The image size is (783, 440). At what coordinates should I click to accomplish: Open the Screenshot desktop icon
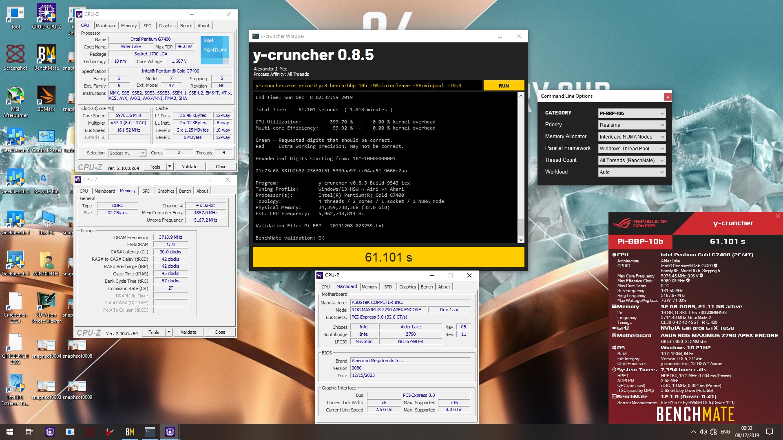15,57
